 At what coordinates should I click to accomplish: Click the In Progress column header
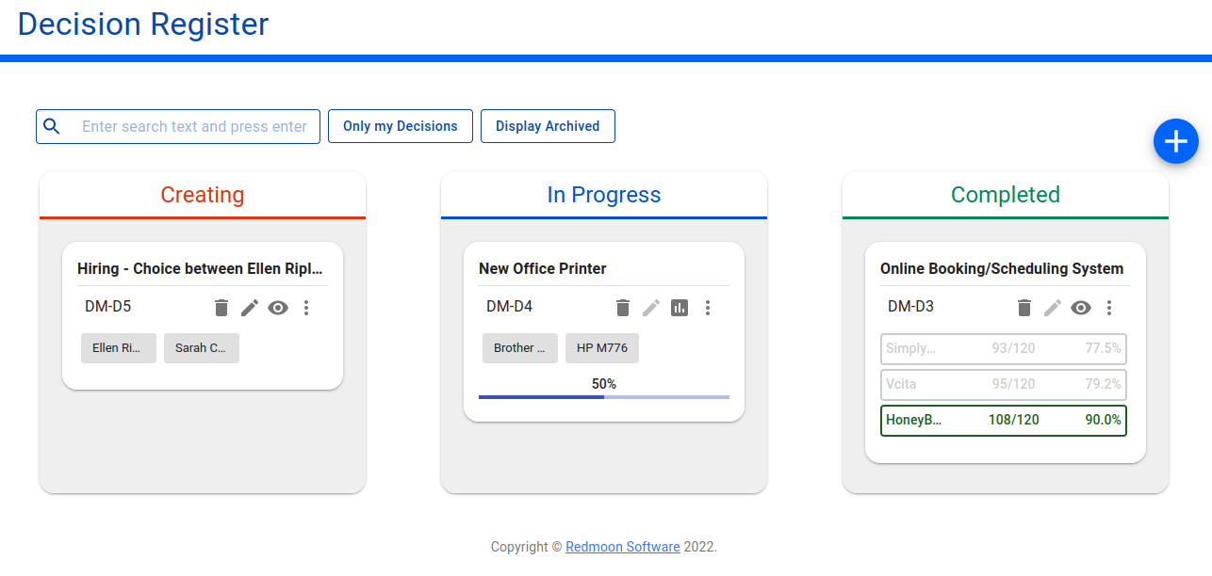(x=604, y=195)
